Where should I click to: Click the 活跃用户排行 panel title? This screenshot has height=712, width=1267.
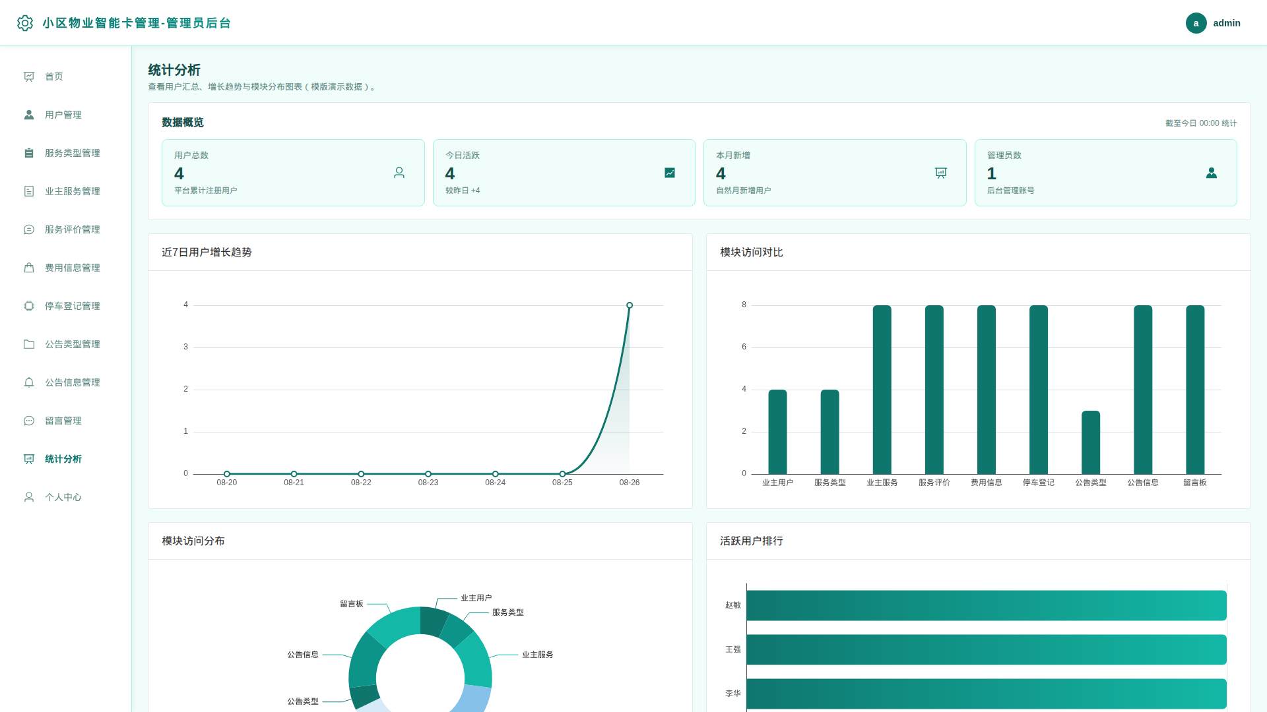(x=752, y=541)
